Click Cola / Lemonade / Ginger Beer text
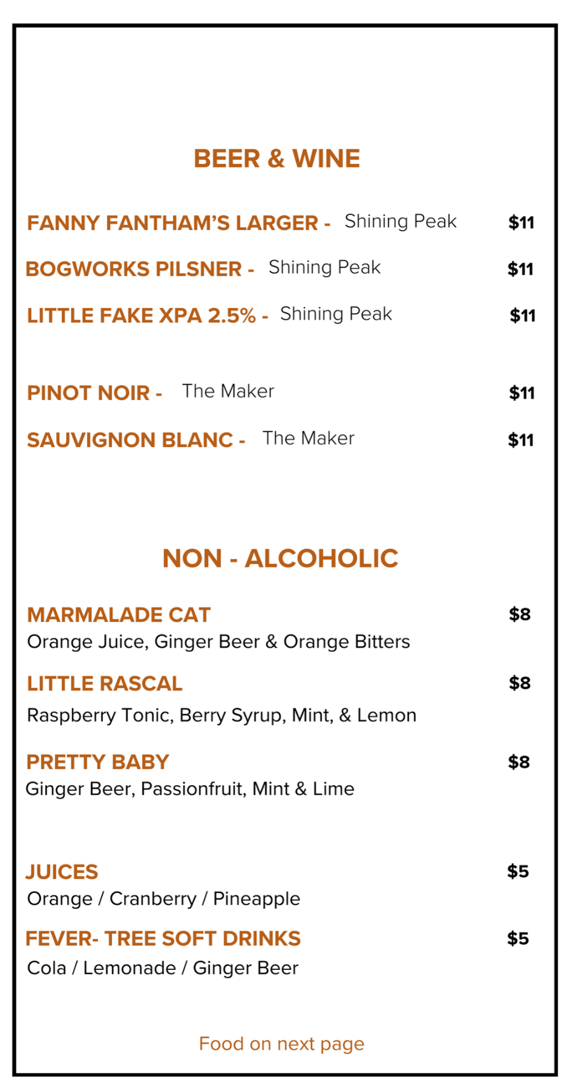Screen dimensions: 567x1083 (x=163, y=968)
